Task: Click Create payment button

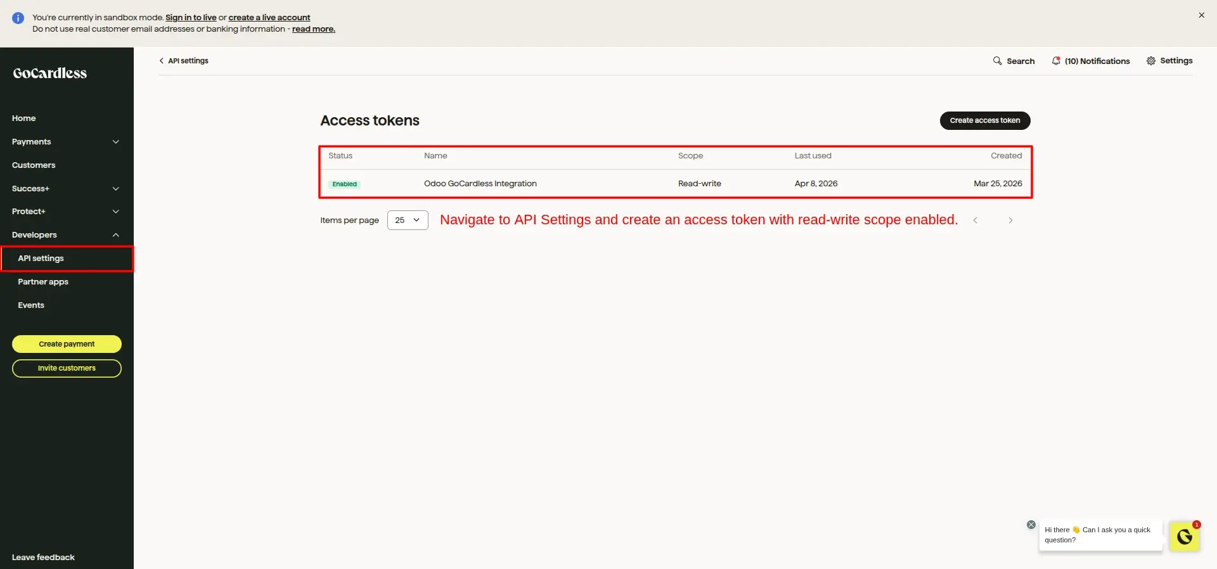Action: [67, 344]
